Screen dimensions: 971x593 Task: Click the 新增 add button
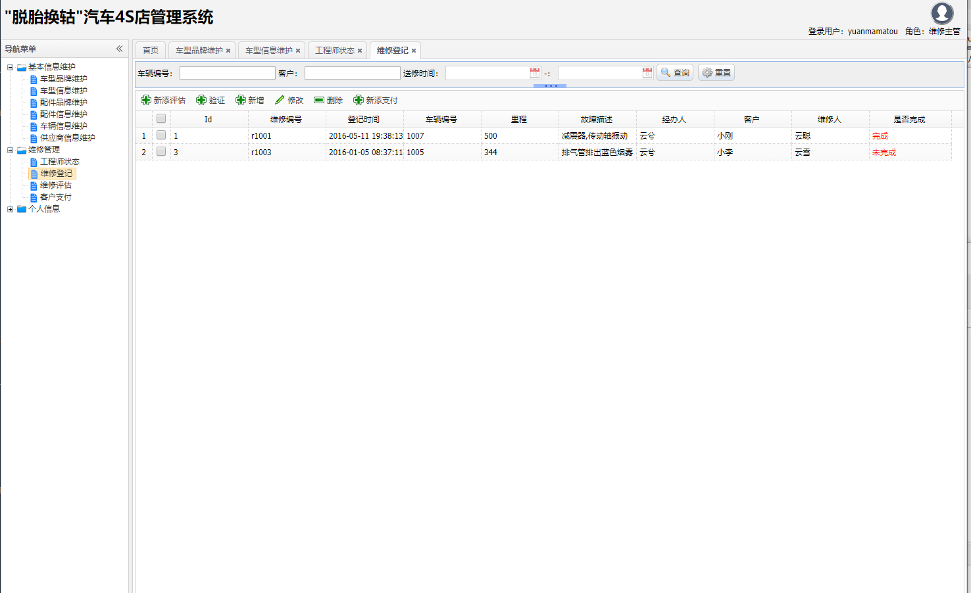[x=250, y=100]
